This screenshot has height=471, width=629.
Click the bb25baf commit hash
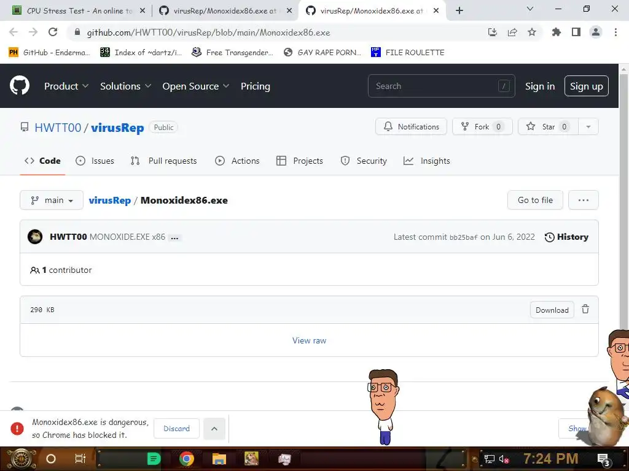[x=463, y=237]
